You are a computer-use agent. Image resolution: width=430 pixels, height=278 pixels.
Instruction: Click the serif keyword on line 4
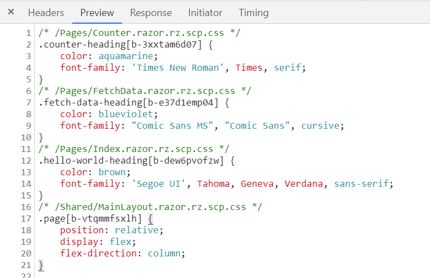[x=287, y=67]
